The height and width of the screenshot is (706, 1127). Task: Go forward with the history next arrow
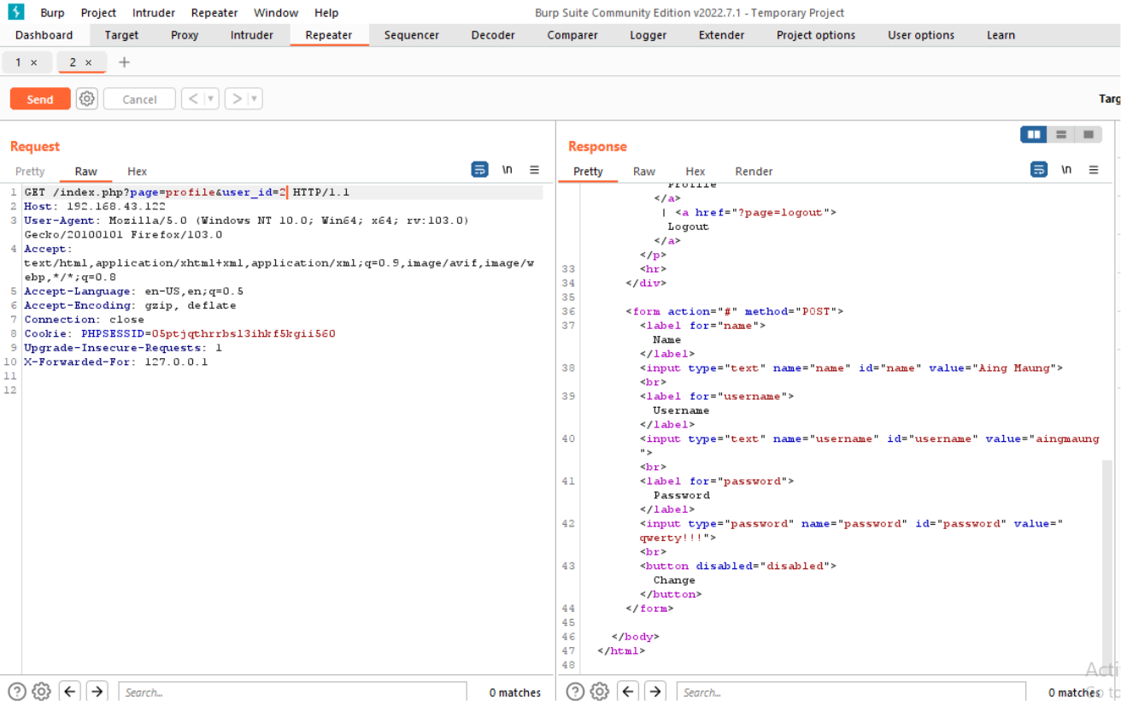237,99
